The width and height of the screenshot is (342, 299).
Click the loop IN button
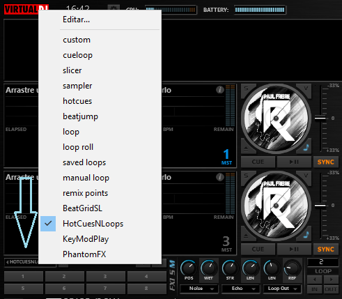[x=315, y=289]
